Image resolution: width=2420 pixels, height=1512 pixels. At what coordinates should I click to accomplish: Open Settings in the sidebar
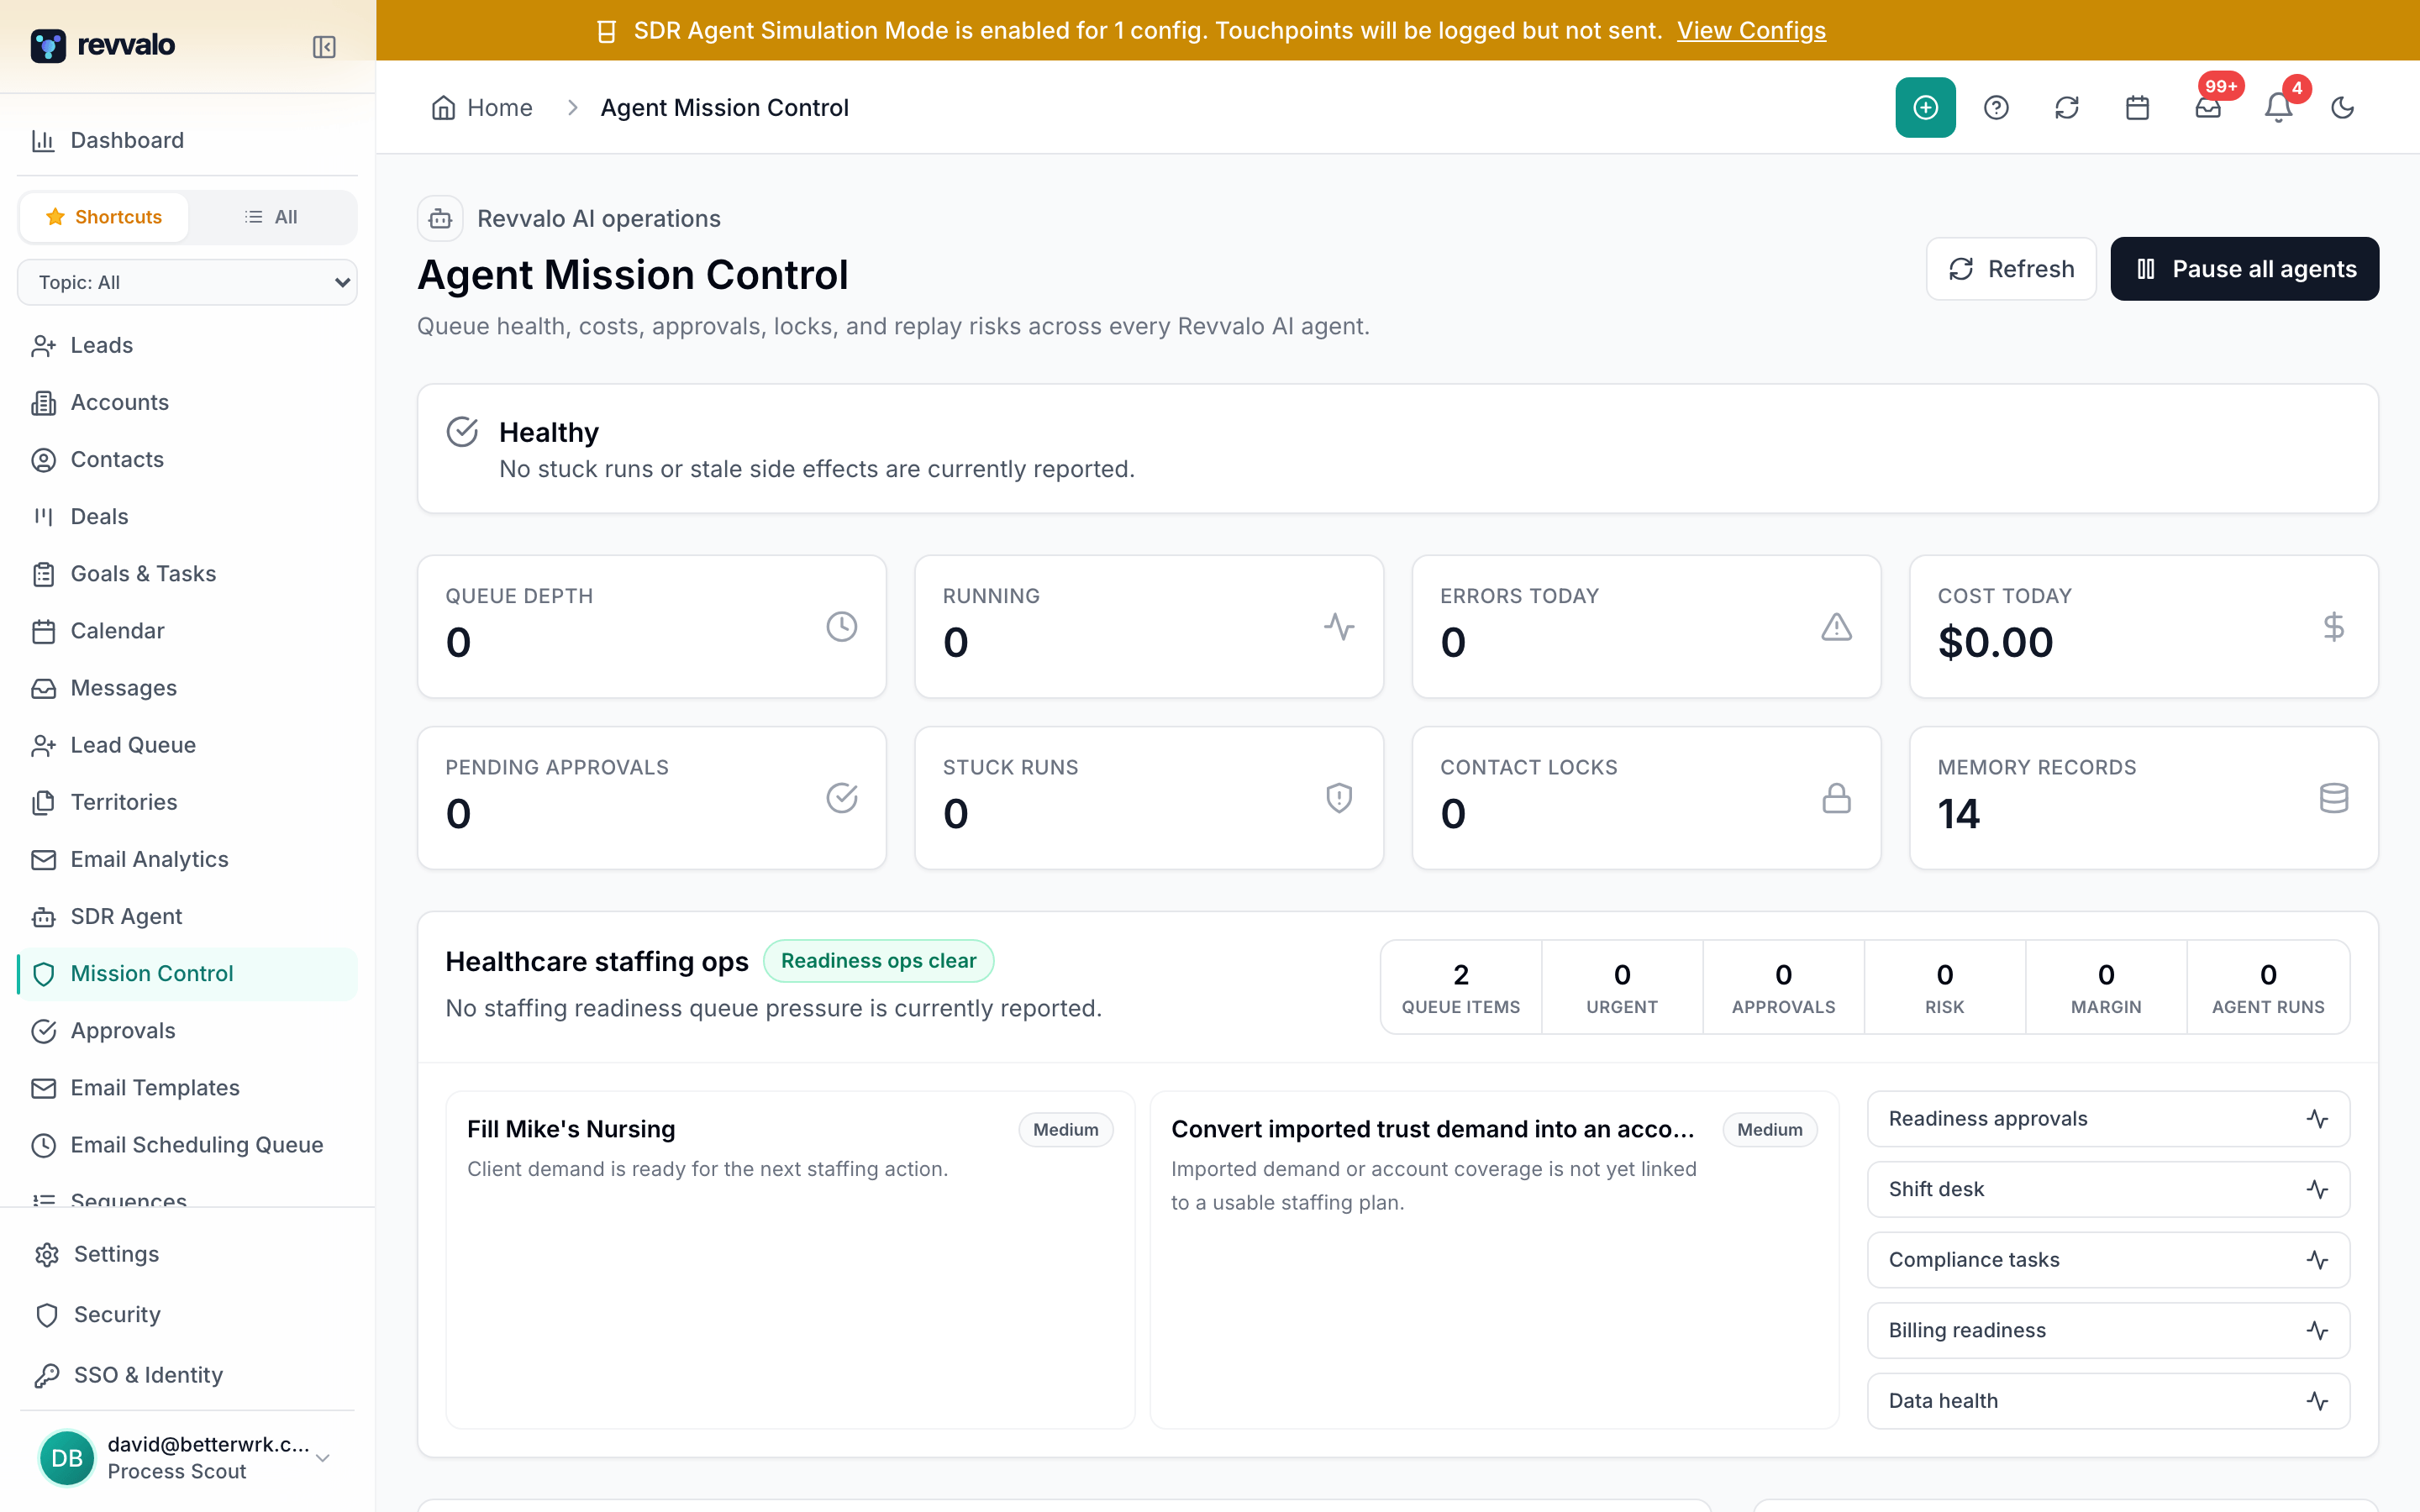click(187, 1254)
